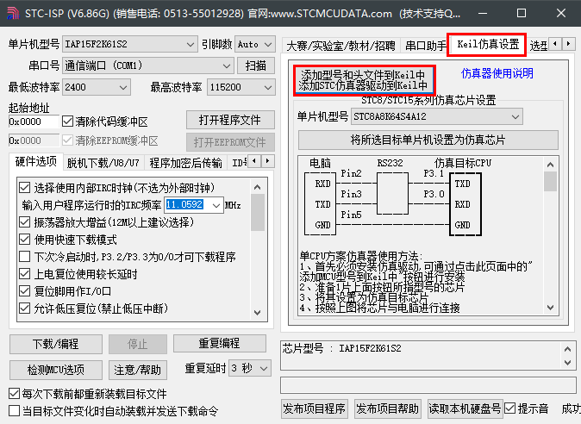The width and height of the screenshot is (581, 424).
Task: Switch to 脱机下载/U8/U7 tab
Action: [x=103, y=163]
